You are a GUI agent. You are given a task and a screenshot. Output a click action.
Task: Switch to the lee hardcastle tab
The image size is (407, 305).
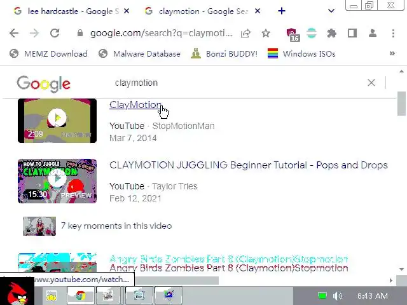66,11
